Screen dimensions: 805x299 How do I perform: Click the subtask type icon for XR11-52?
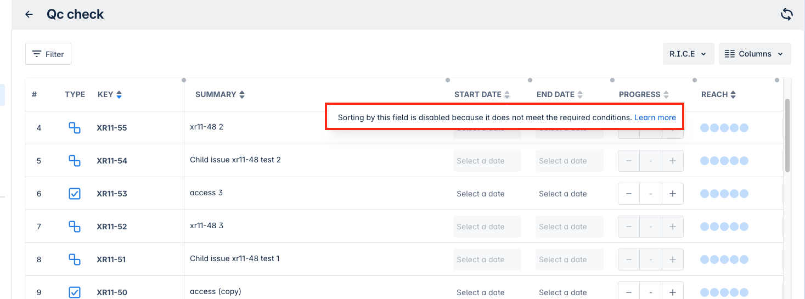[75, 227]
